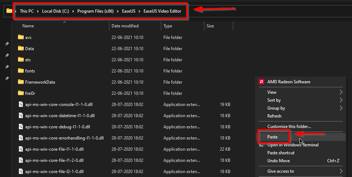This screenshot has width=352, height=177.
Task: Click the console-l1-1-0.dll file icon
Action: click(21, 104)
